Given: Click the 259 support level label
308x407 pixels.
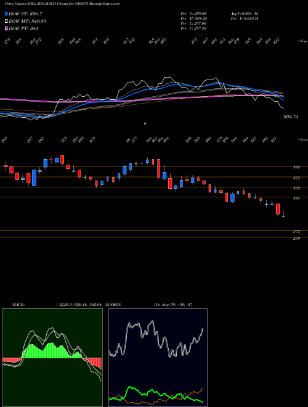Looking at the screenshot, I should coord(296,238).
